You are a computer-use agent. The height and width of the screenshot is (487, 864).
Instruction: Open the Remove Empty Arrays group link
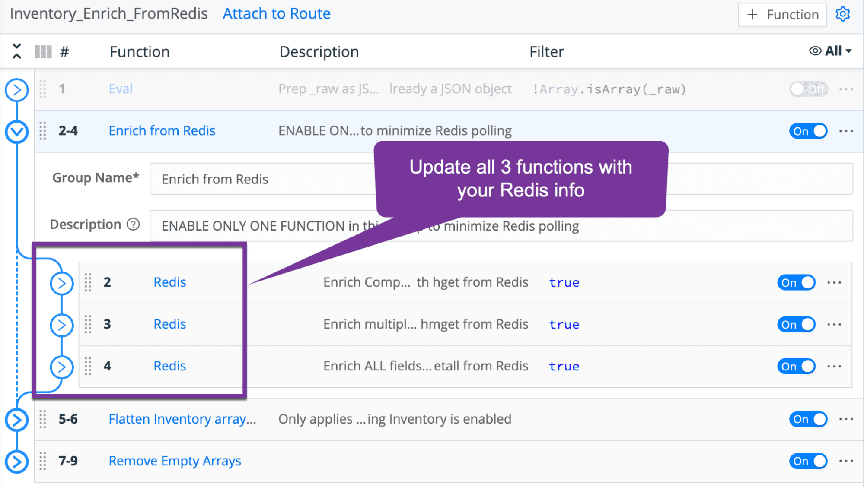(x=175, y=461)
